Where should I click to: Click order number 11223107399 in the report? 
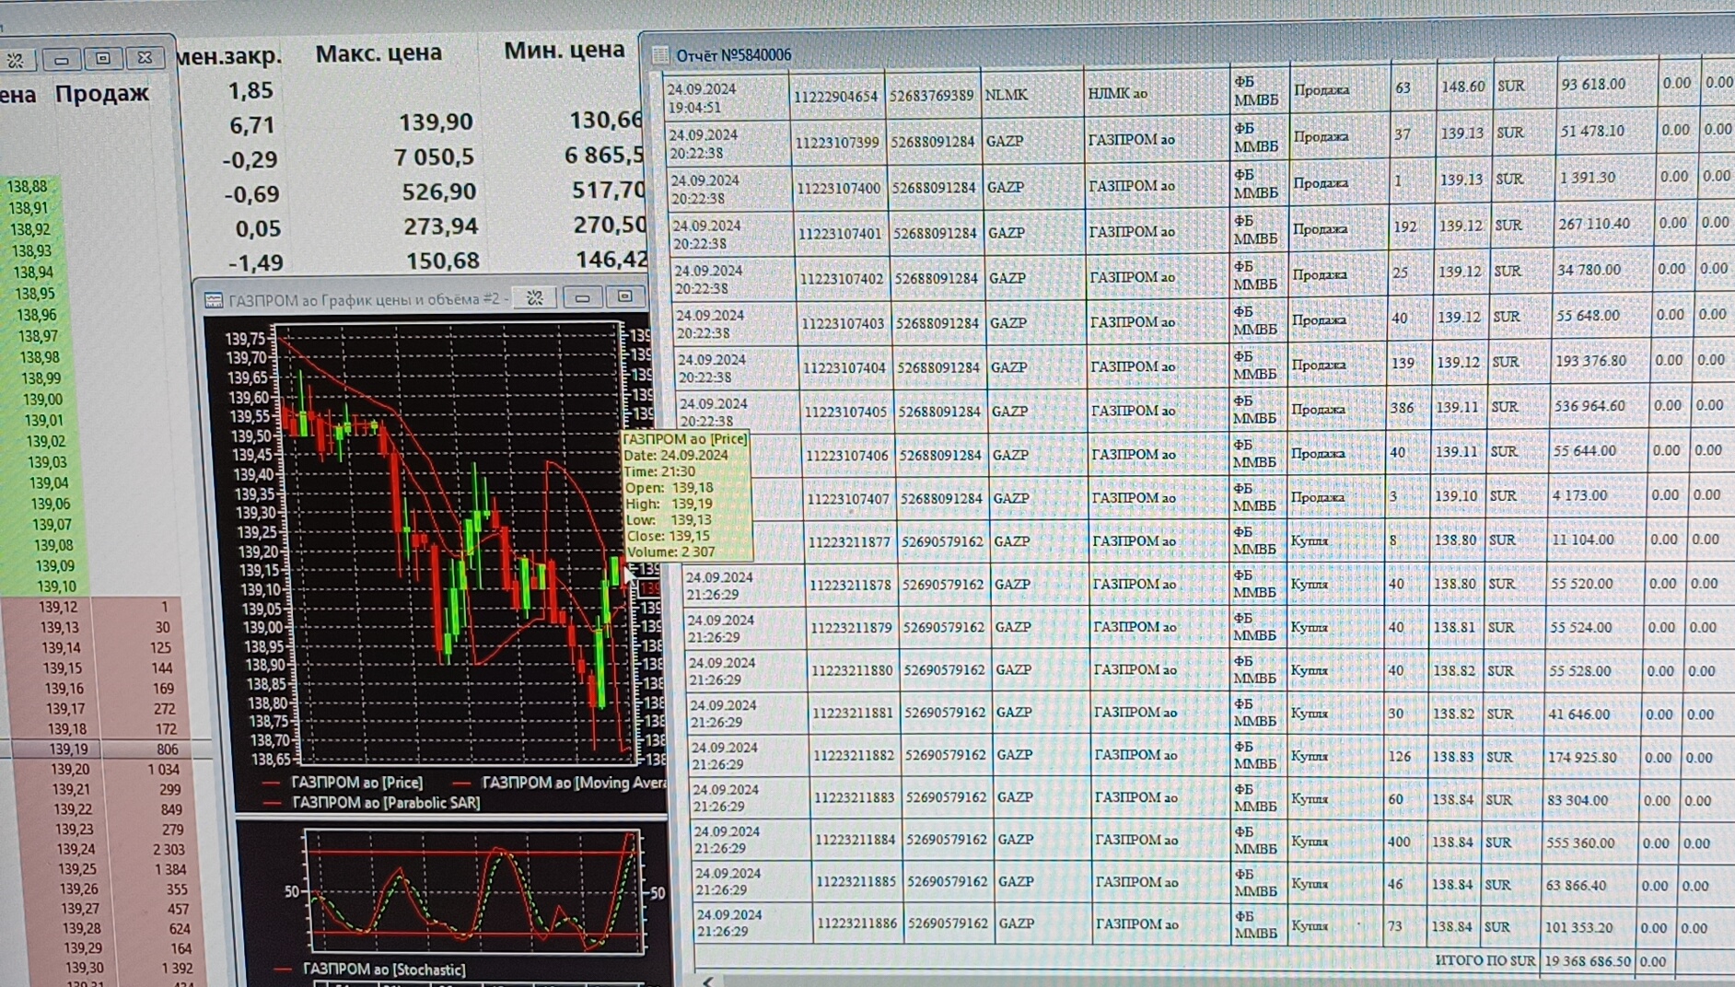pyautogui.click(x=837, y=143)
